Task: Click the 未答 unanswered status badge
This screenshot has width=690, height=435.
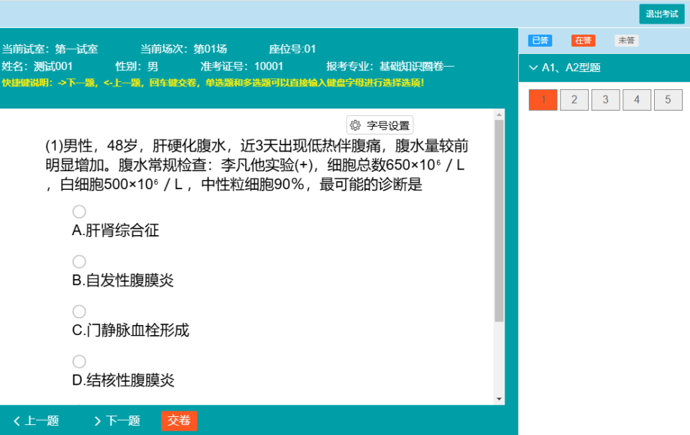Action: 625,40
